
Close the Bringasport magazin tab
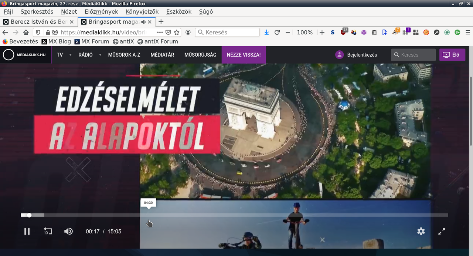(x=150, y=22)
